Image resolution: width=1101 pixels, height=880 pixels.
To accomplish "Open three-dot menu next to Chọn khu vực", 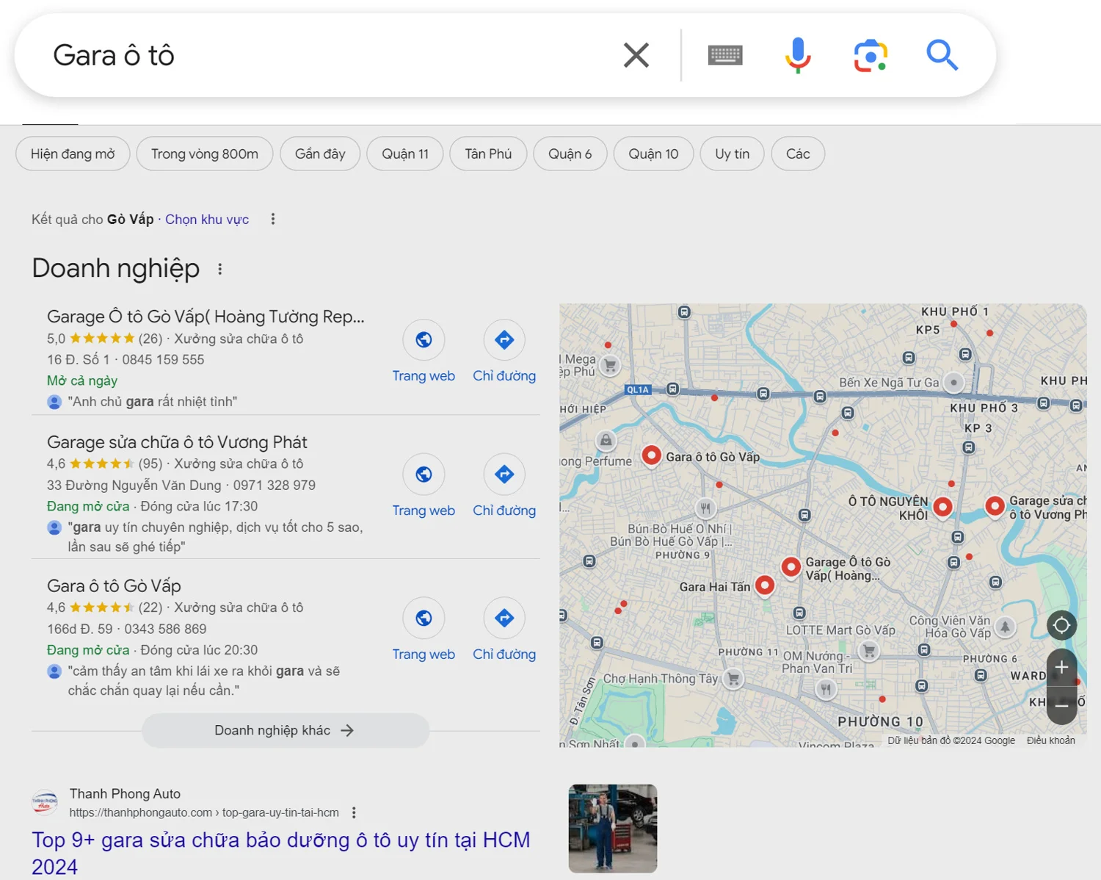I will coord(273,219).
